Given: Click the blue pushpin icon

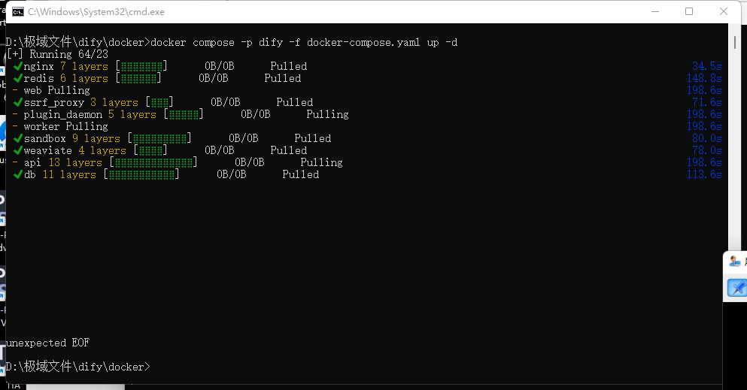Looking at the screenshot, I should 737,288.
